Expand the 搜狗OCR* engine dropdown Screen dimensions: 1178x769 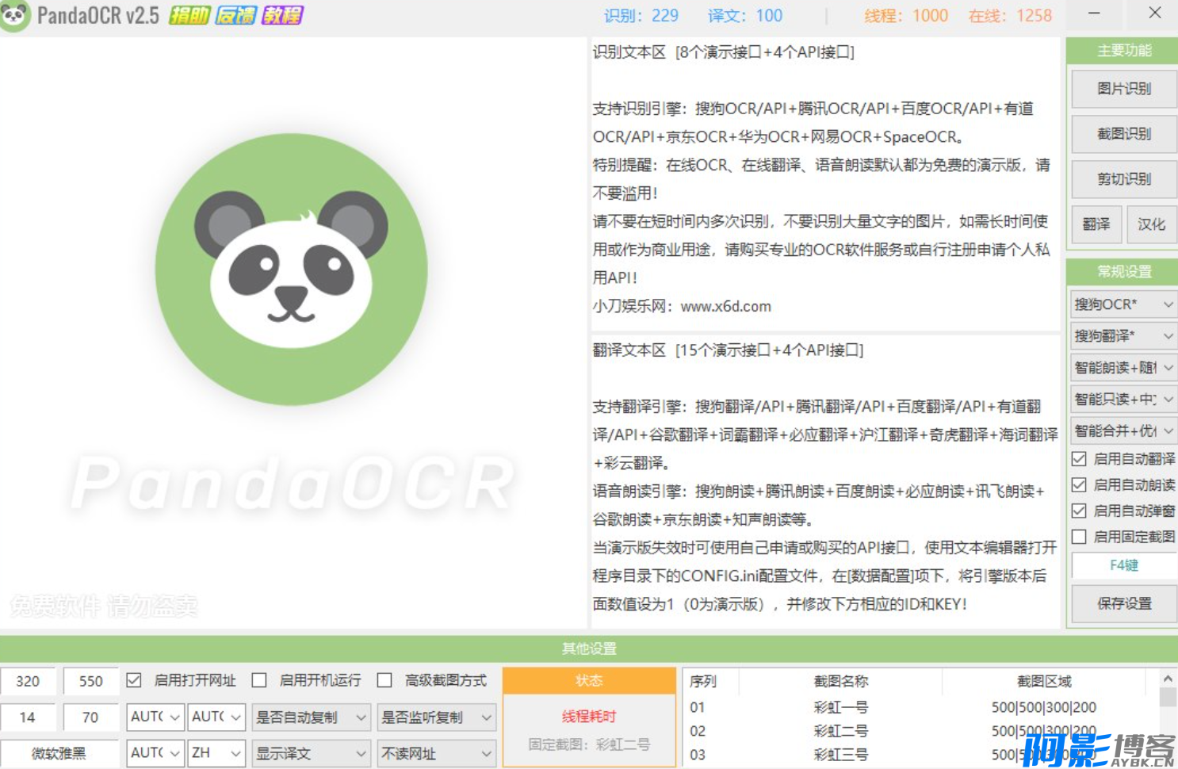(1123, 304)
